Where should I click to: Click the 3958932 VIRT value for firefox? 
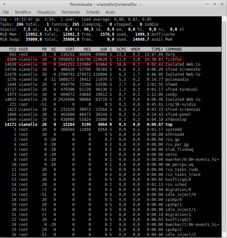click(x=67, y=59)
